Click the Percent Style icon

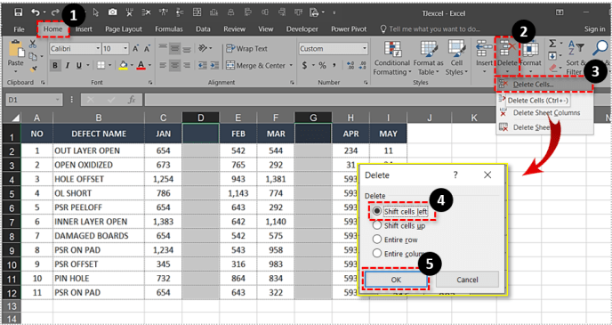point(322,65)
